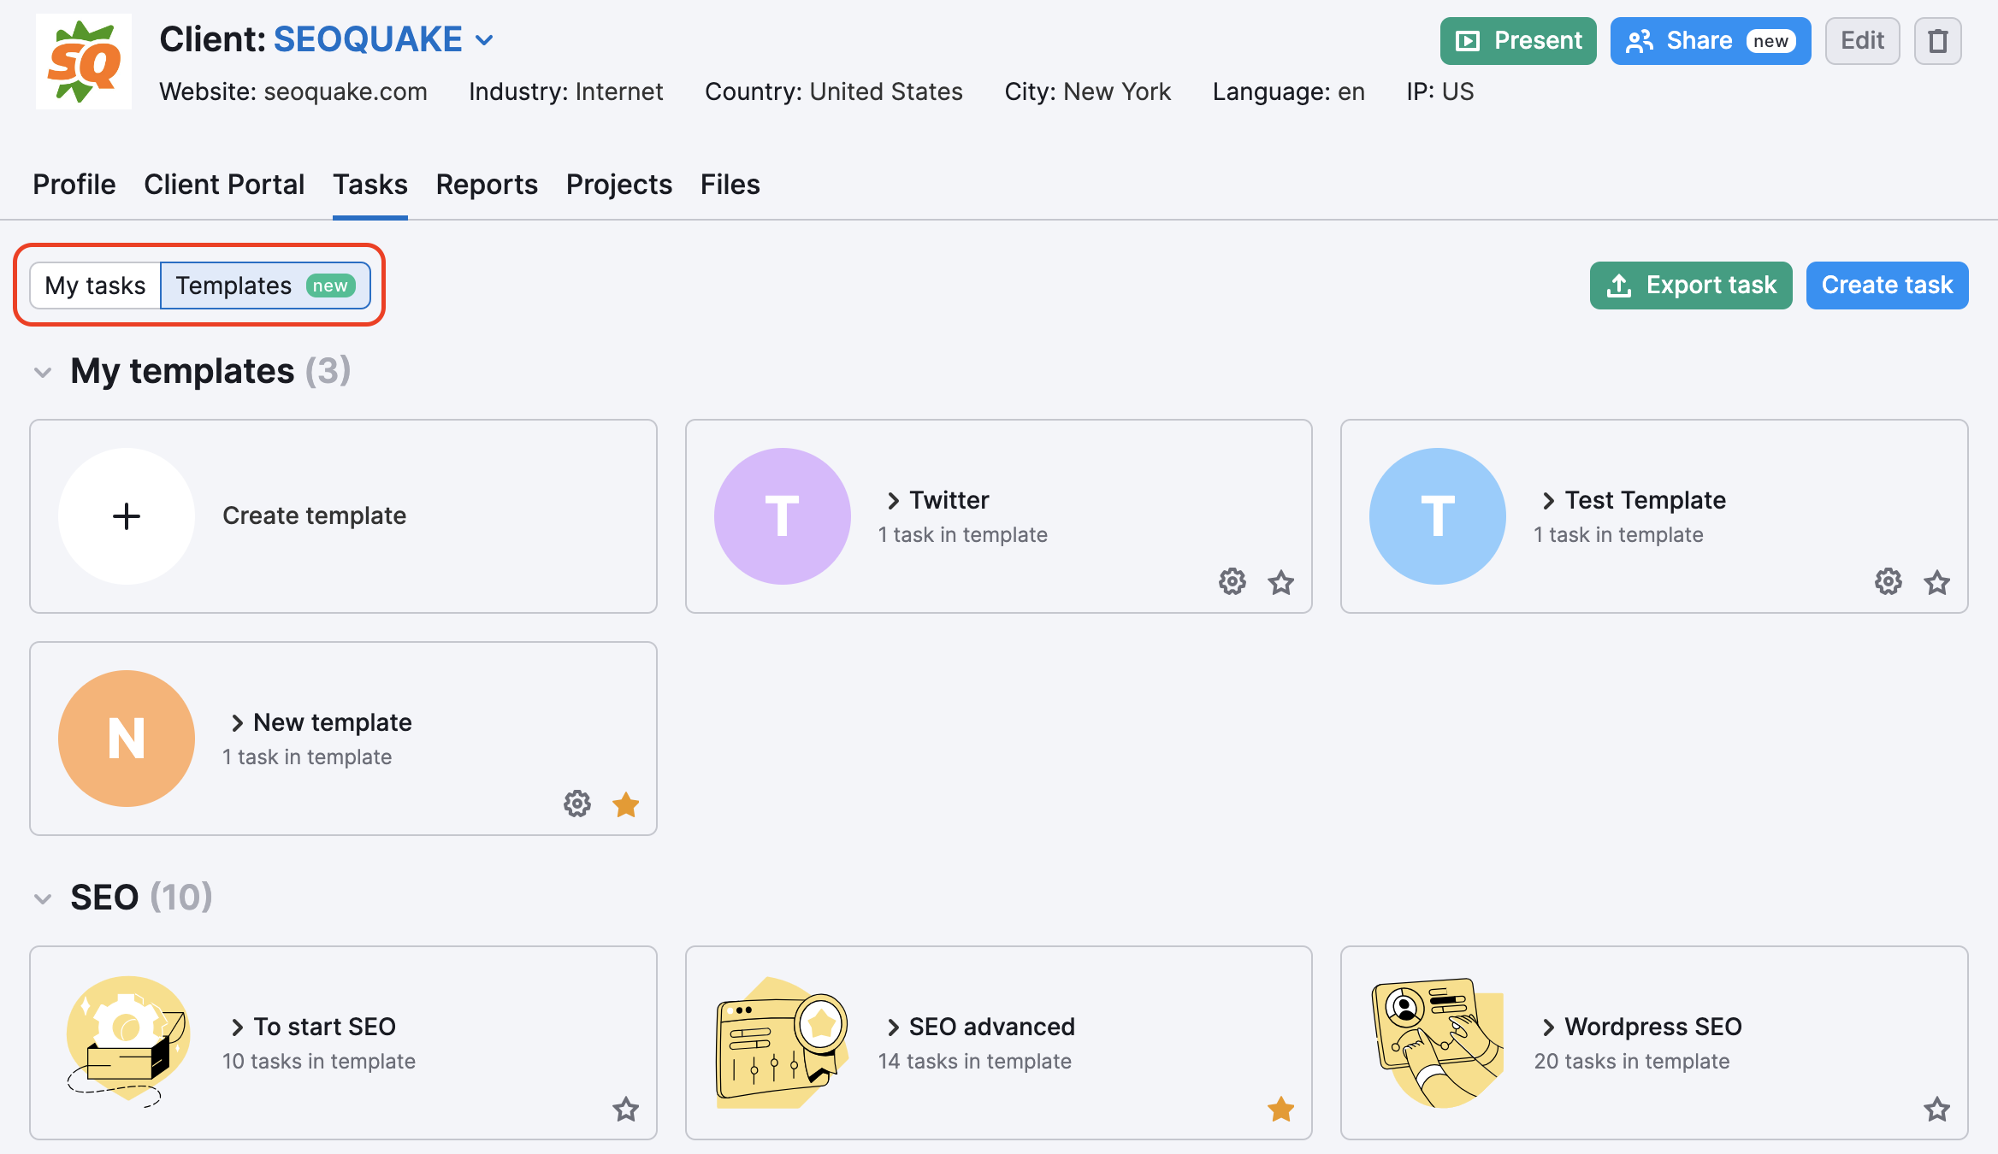
Task: Star the Test Template
Action: (x=1937, y=582)
